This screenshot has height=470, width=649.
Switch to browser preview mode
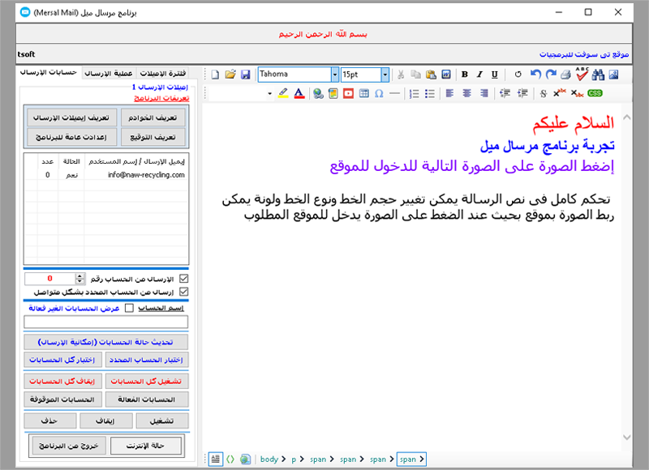[246, 459]
